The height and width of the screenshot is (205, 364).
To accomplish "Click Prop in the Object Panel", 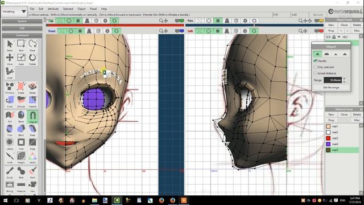I will tap(331, 31).
